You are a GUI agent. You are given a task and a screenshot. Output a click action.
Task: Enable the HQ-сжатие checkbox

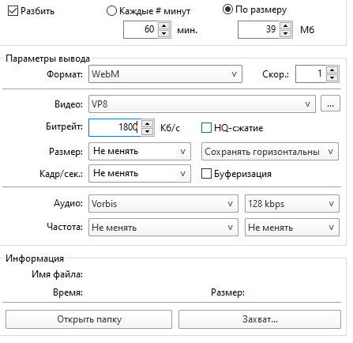pos(206,128)
